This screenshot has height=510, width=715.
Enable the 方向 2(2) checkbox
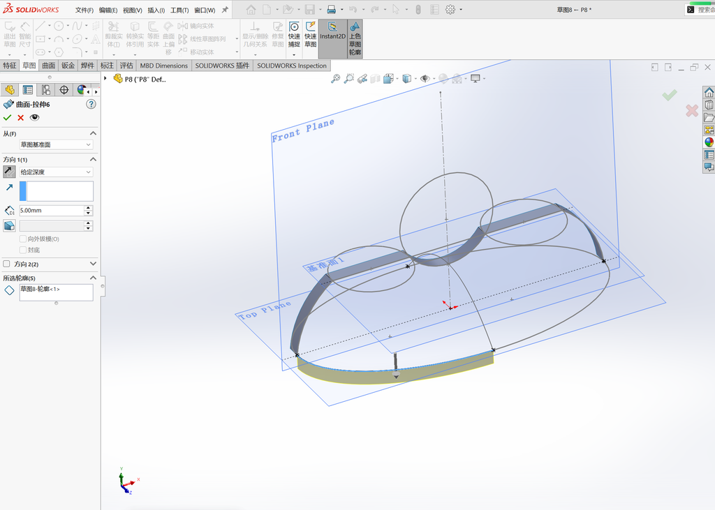[x=6, y=264]
